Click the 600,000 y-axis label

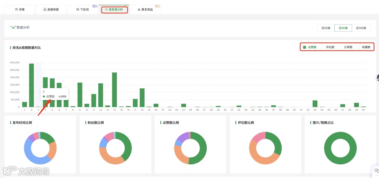click(x=14, y=62)
